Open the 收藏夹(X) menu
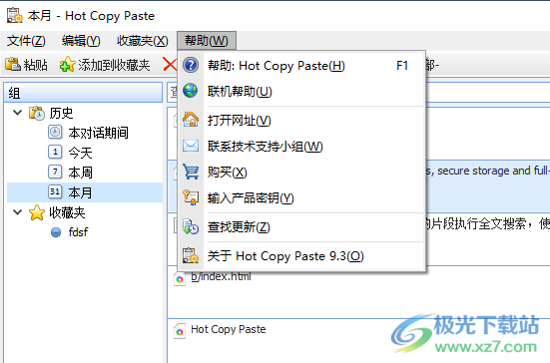 point(143,41)
